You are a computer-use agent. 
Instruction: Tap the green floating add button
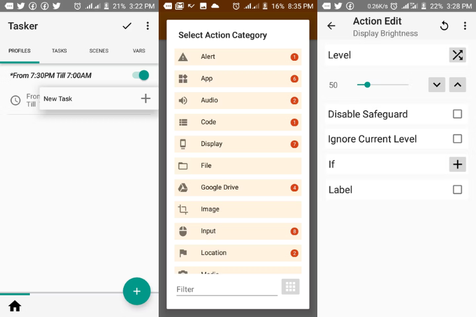coord(136,291)
